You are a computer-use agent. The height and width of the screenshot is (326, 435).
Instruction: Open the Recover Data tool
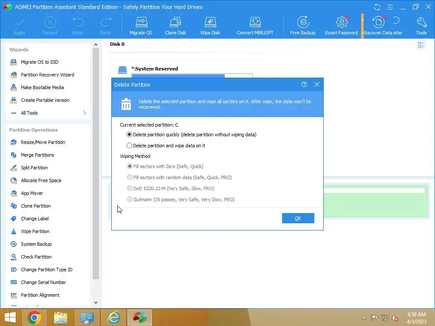click(x=379, y=26)
